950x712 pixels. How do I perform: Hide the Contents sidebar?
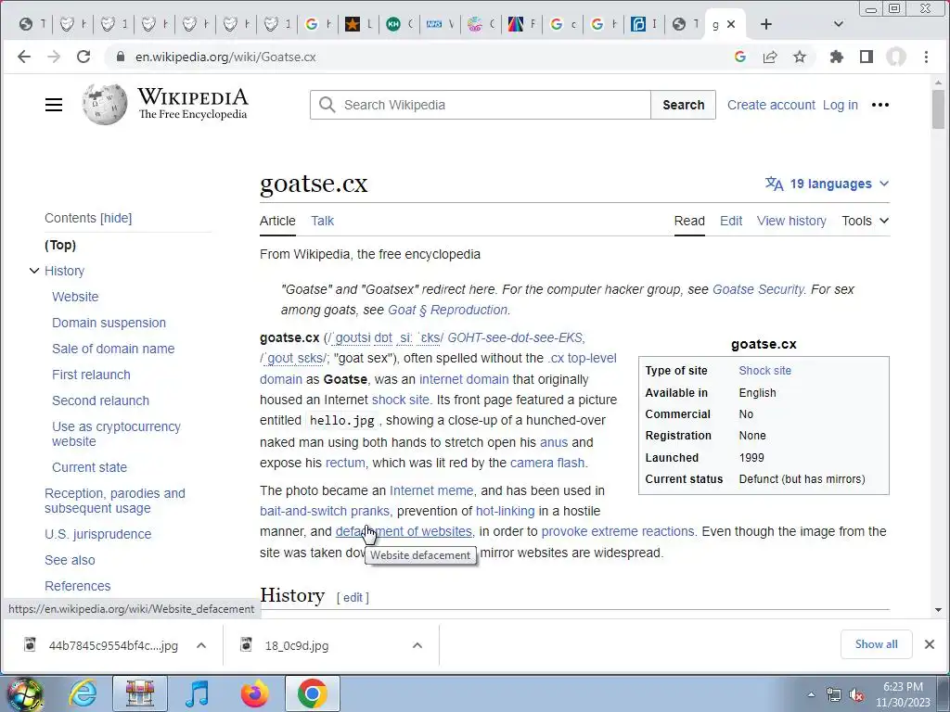point(116,218)
